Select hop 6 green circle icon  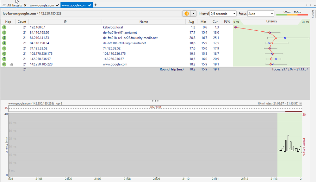pyautogui.click(x=4, y=53)
